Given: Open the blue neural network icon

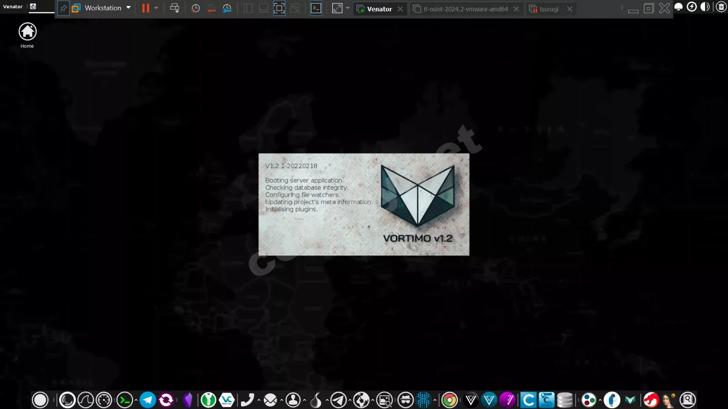Looking at the screenshot, I should point(424,400).
